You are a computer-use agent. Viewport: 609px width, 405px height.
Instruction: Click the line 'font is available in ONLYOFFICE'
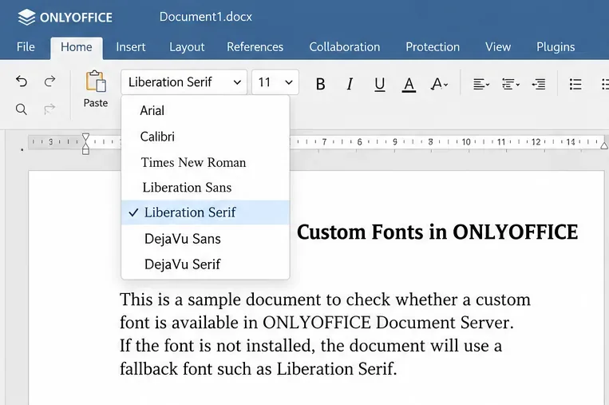tap(317, 323)
